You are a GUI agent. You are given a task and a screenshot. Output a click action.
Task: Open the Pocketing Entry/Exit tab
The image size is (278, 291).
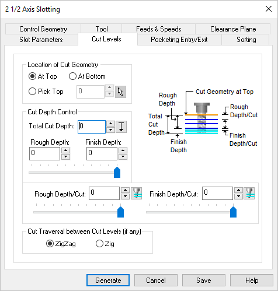(x=179, y=40)
